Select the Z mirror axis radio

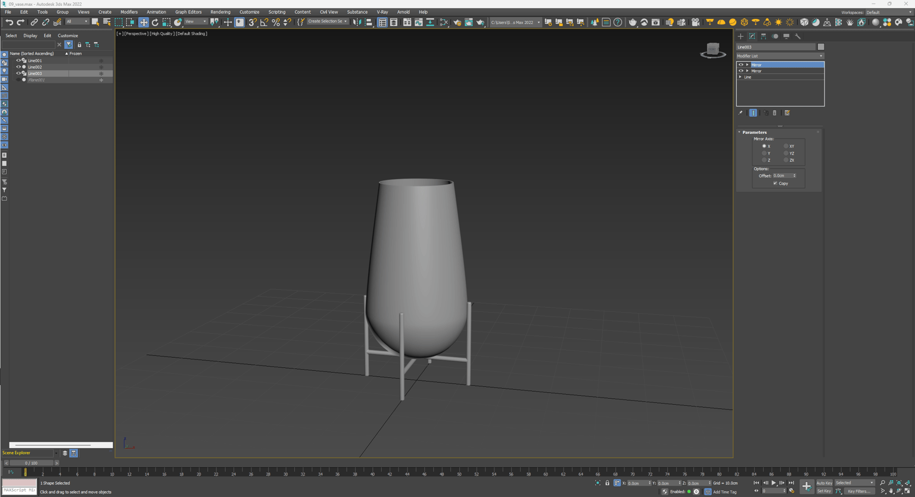coord(764,160)
